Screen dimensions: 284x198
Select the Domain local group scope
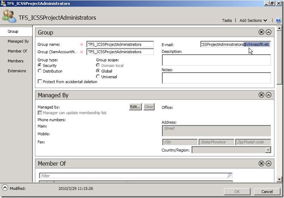click(98, 65)
